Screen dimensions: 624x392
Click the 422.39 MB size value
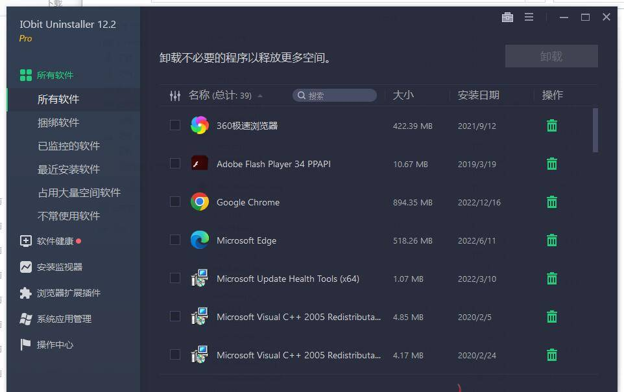(413, 126)
